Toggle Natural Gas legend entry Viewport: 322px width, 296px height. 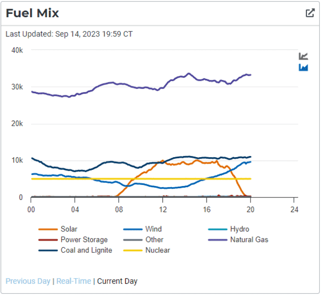pos(249,240)
